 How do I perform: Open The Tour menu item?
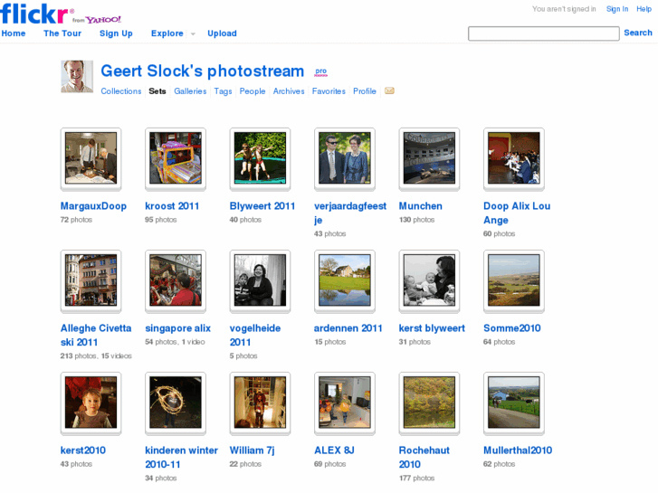pos(62,33)
